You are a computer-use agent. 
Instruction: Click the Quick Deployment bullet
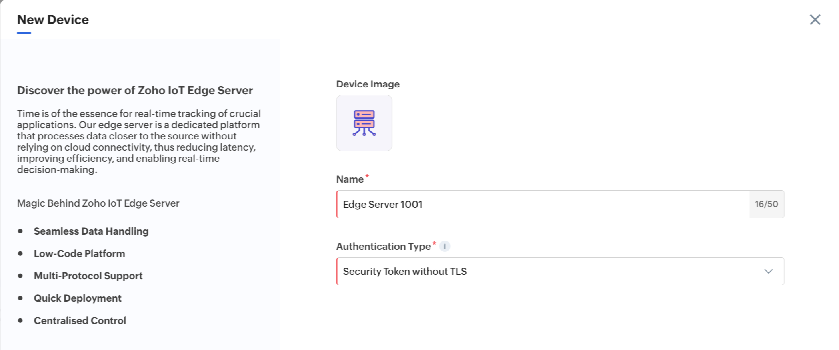pos(78,298)
